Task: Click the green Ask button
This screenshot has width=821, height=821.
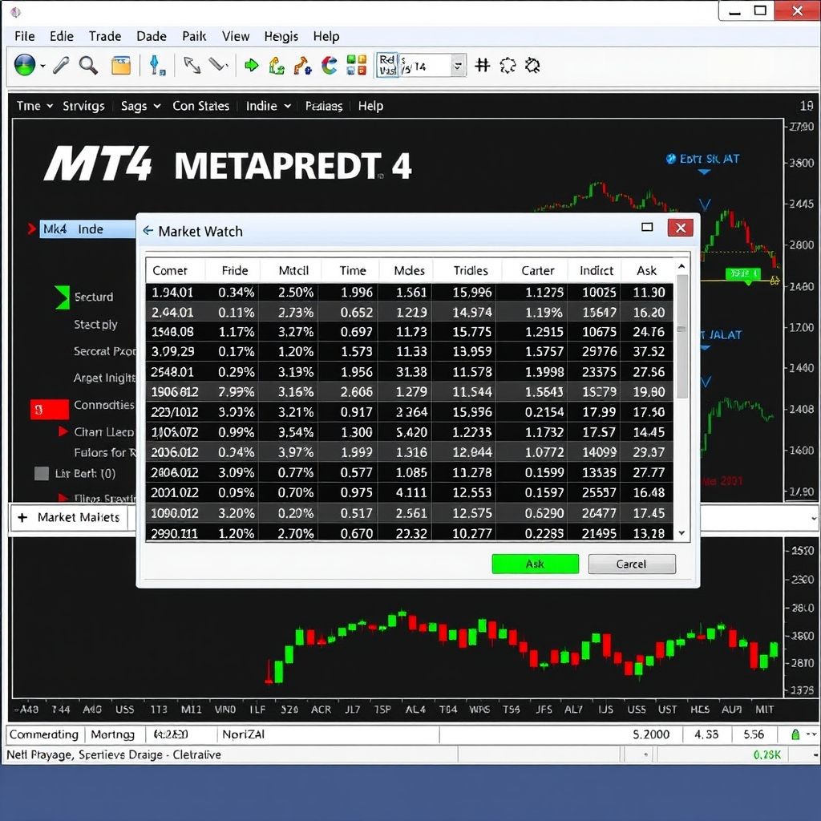Action: 535,564
